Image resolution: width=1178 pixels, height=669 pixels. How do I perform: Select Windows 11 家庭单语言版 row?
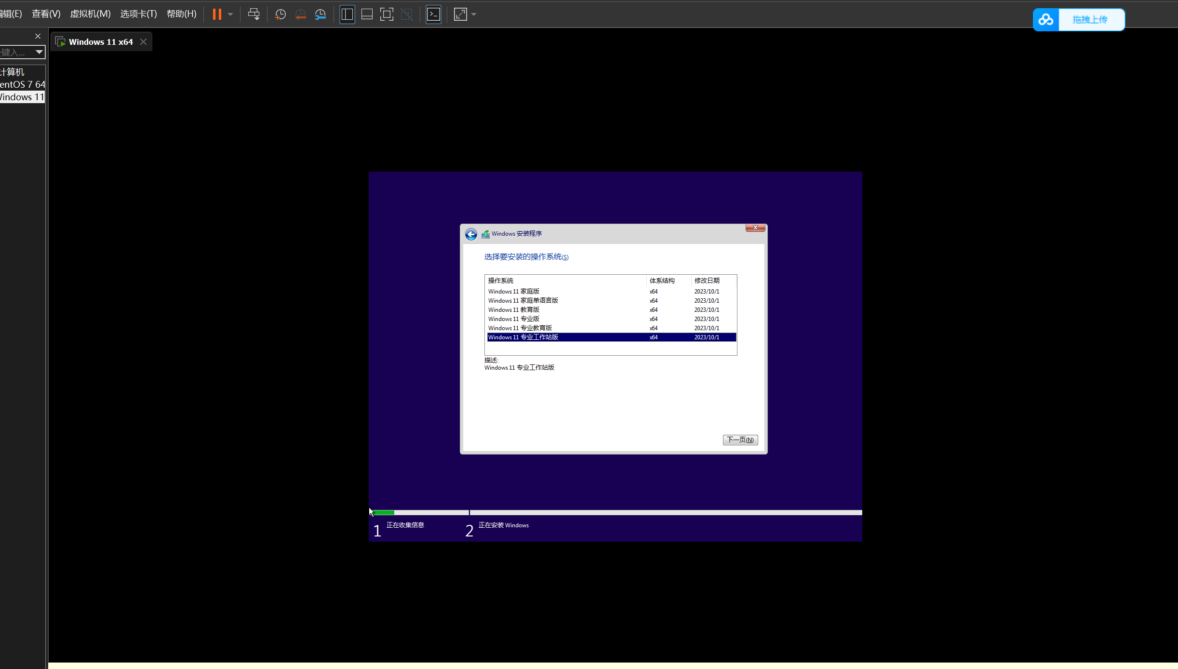(611, 301)
